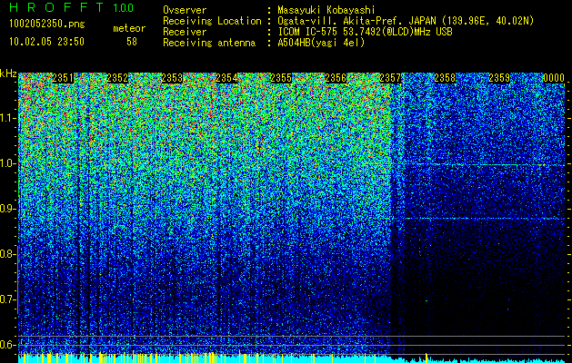Click the 1.1 kHz axis label
The width and height of the screenshot is (572, 363).
coord(7,118)
